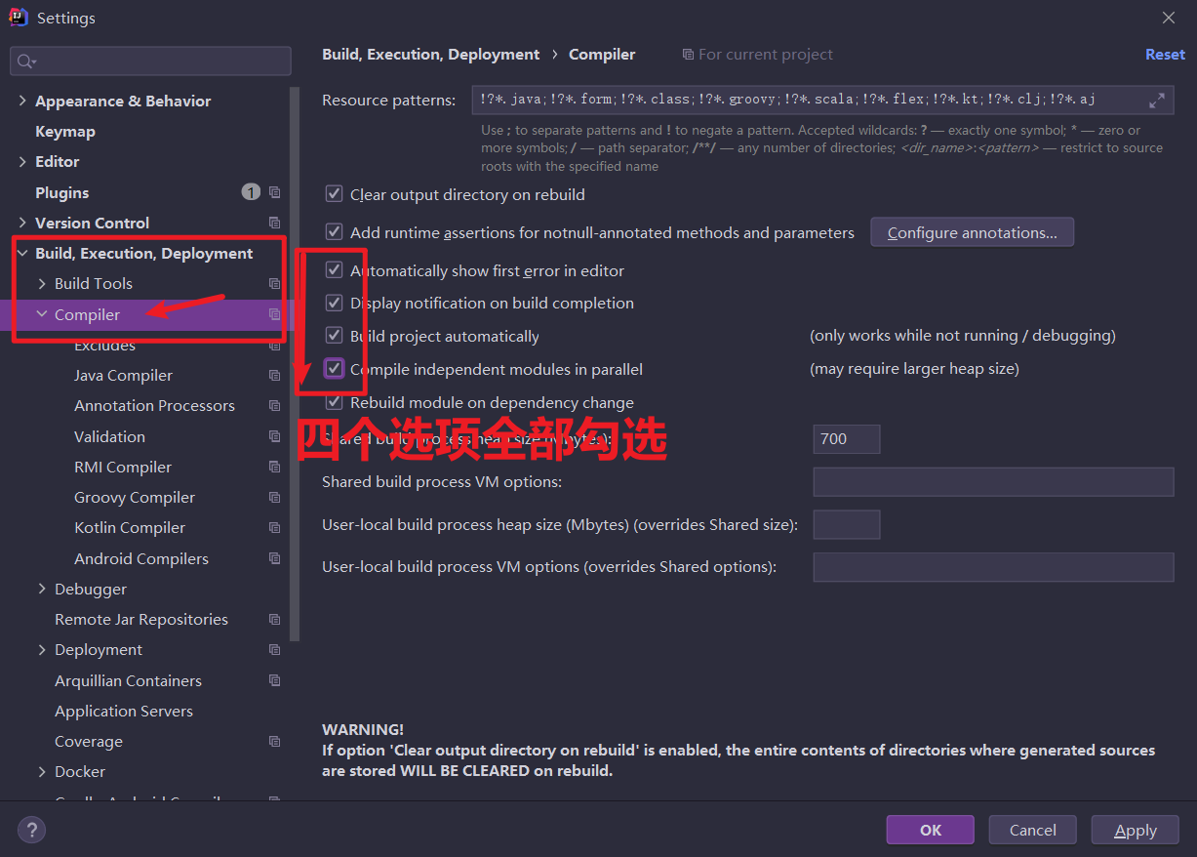Click Build, Execution, Deployment breadcrumb
The height and width of the screenshot is (857, 1197).
pyautogui.click(x=431, y=55)
